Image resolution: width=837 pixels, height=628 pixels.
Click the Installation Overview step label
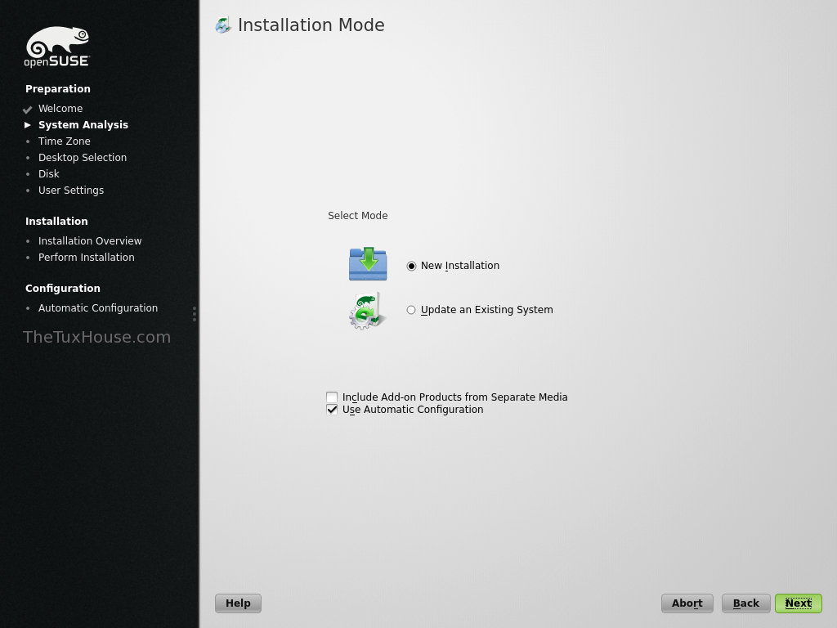click(x=90, y=241)
